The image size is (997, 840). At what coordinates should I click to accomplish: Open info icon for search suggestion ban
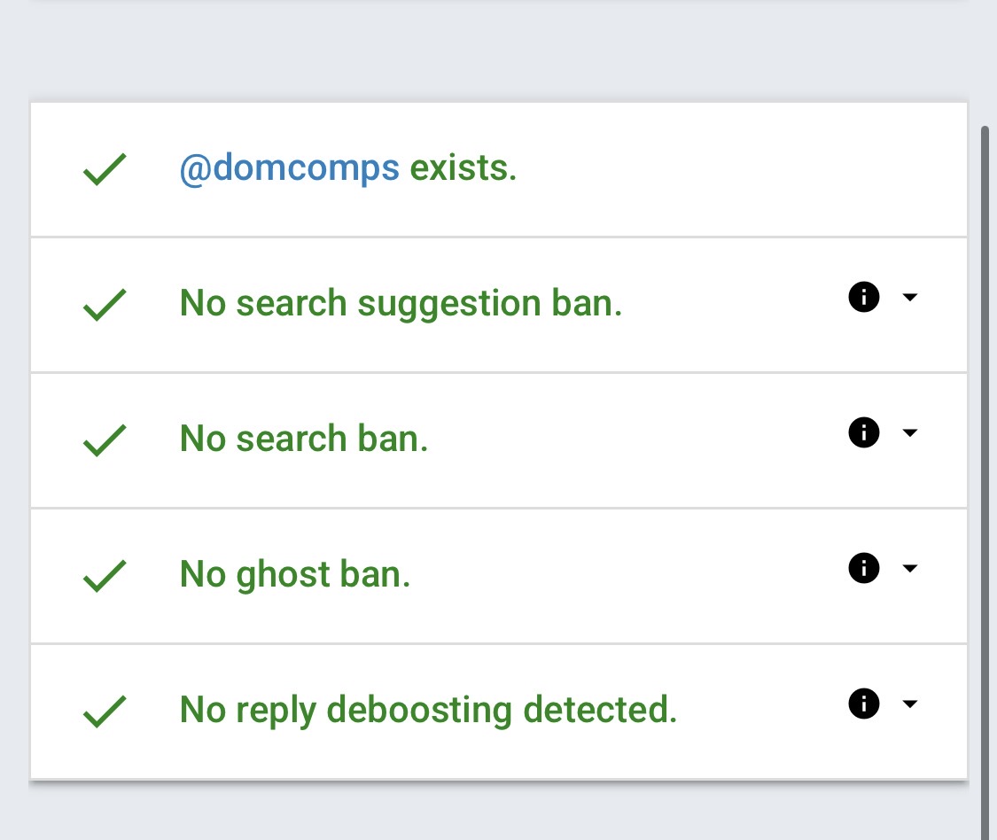click(x=863, y=297)
